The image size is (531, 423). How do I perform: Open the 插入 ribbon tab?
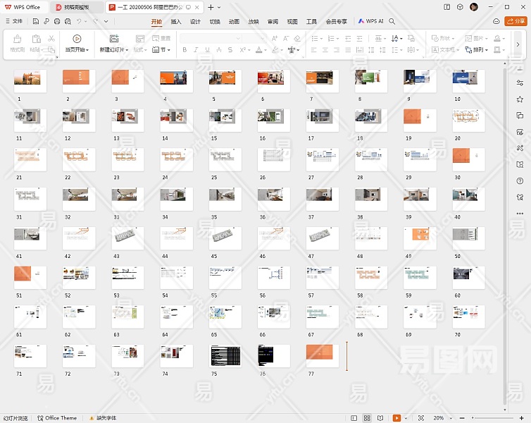pyautogui.click(x=176, y=21)
